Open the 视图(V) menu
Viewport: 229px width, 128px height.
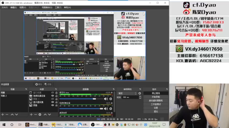(23, 7)
